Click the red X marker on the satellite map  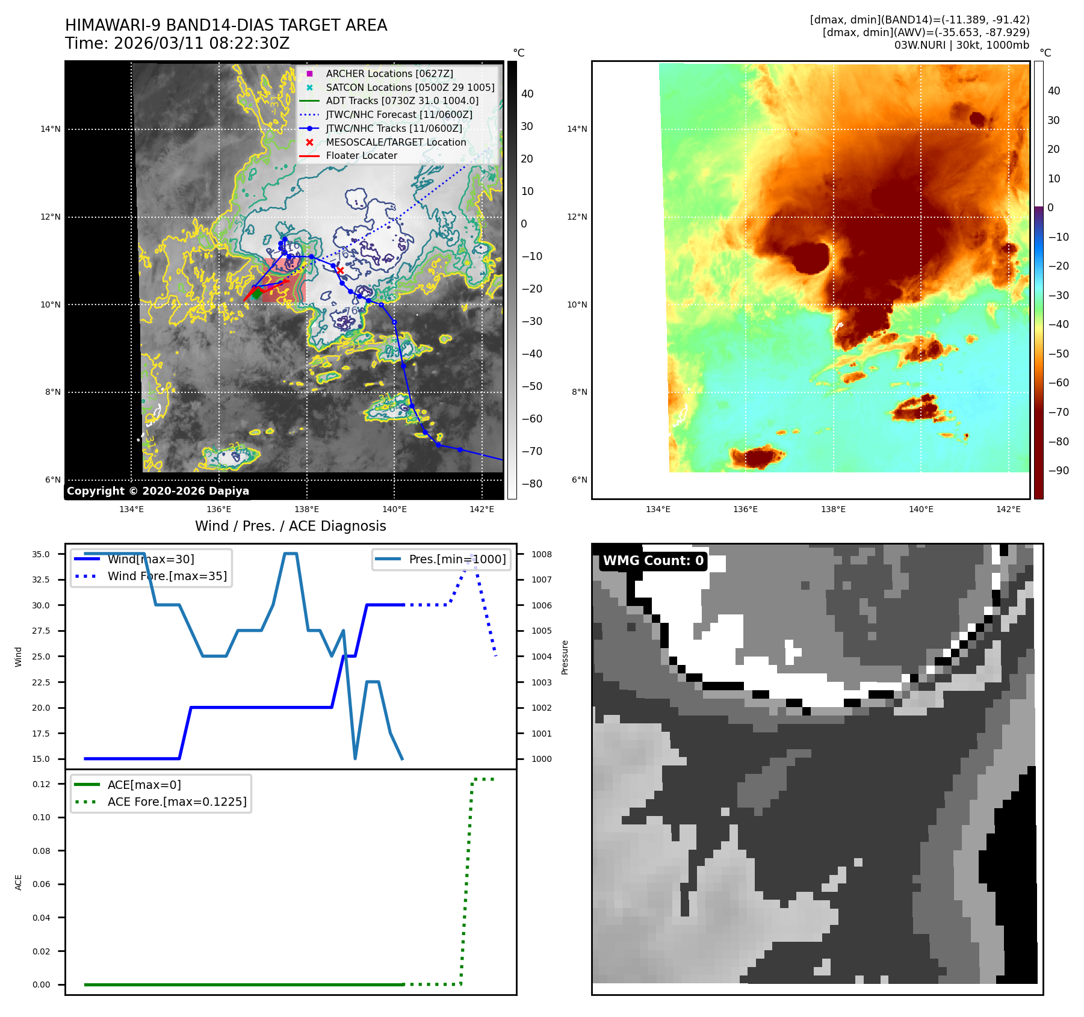(340, 270)
